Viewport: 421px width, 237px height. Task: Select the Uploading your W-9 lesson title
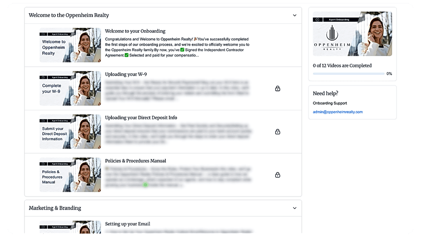click(126, 74)
